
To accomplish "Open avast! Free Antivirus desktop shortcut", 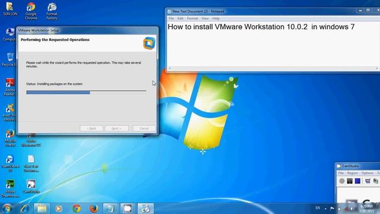I will point(9,112).
